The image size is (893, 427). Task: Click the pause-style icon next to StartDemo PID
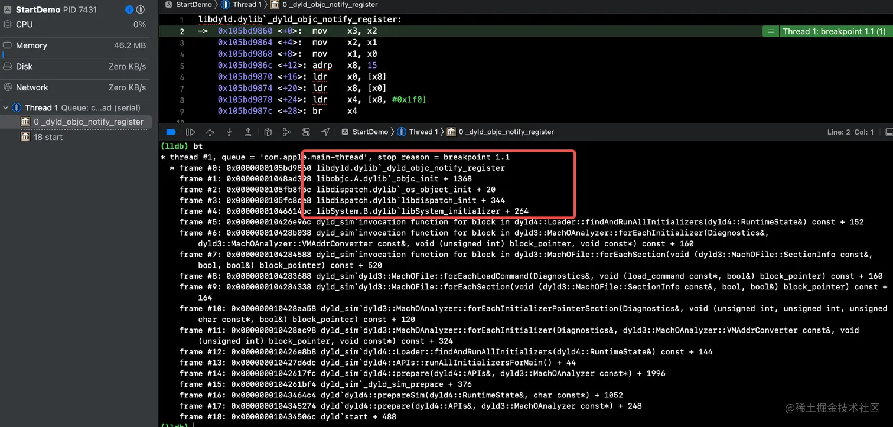coord(141,10)
